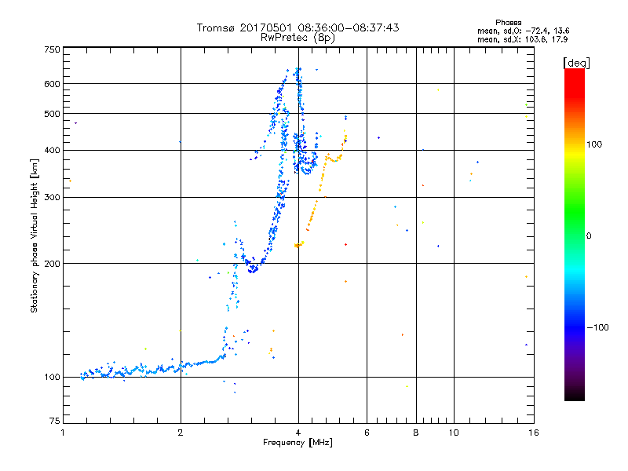The image size is (628, 471).
Task: Click the x-axis tick label "8"
Action: click(x=416, y=433)
